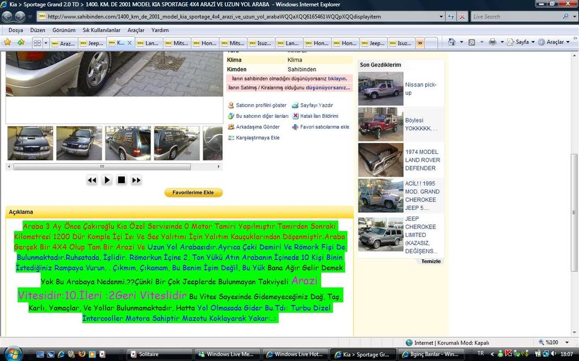
Task: Click the Sayfayı Yazdır printer icon
Action: (295, 105)
